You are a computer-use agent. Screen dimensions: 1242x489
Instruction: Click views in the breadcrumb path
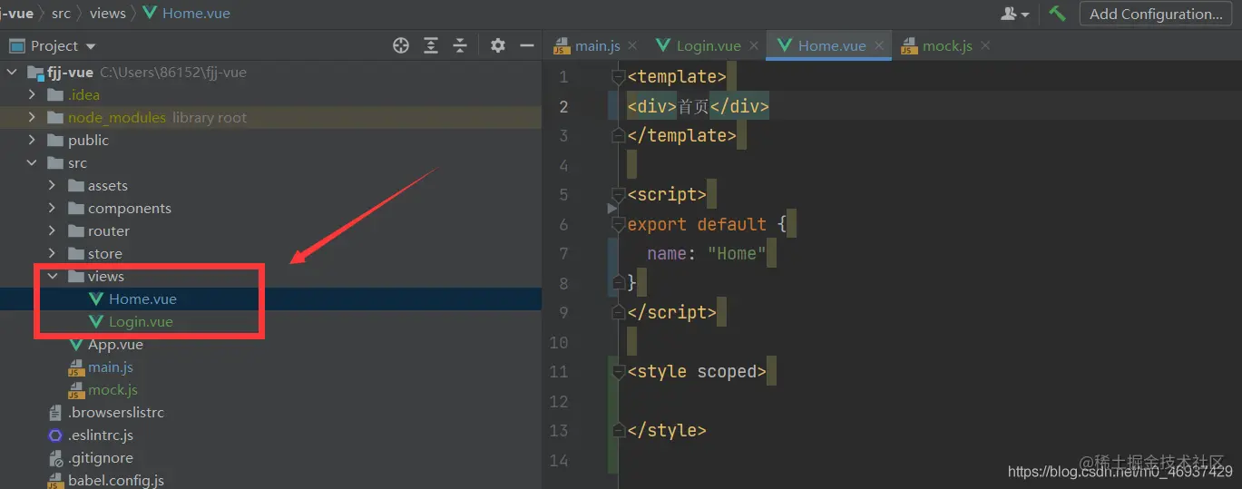(108, 13)
